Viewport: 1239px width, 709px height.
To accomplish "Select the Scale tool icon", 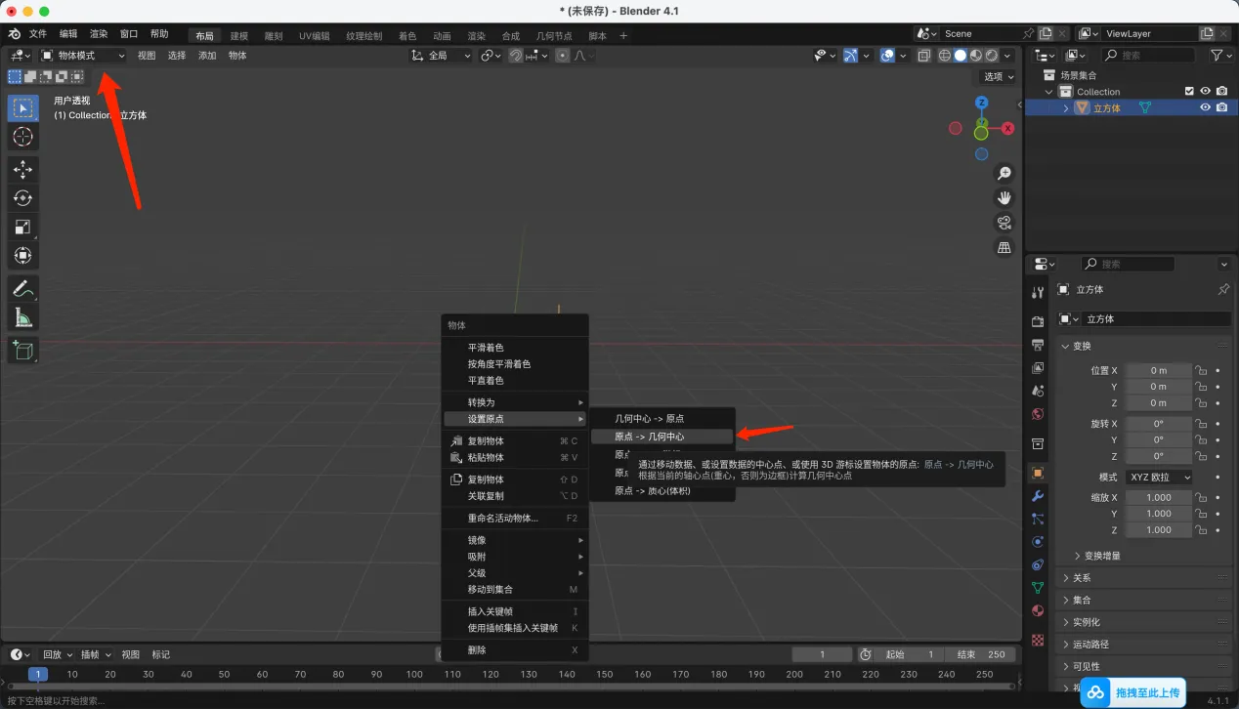I will click(x=23, y=227).
